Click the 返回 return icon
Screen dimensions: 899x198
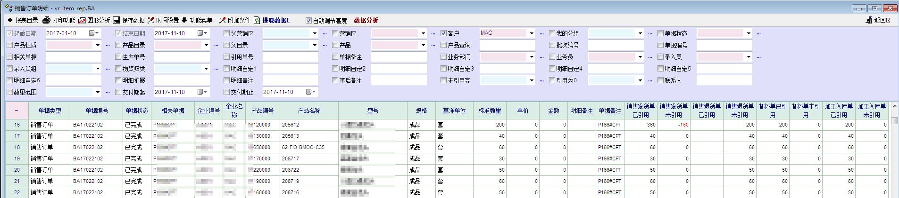click(869, 20)
